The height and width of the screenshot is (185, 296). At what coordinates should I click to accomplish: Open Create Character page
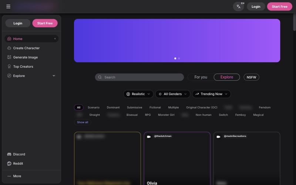point(31,48)
